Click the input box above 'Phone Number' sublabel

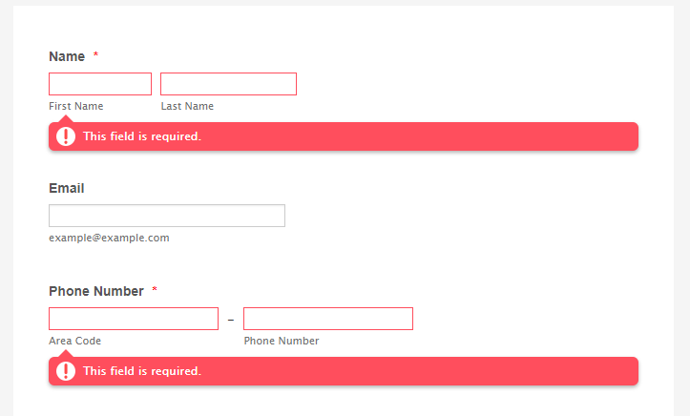pos(328,319)
